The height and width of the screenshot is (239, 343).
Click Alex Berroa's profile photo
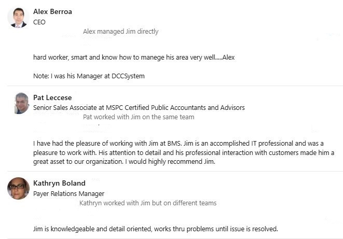tap(17, 17)
